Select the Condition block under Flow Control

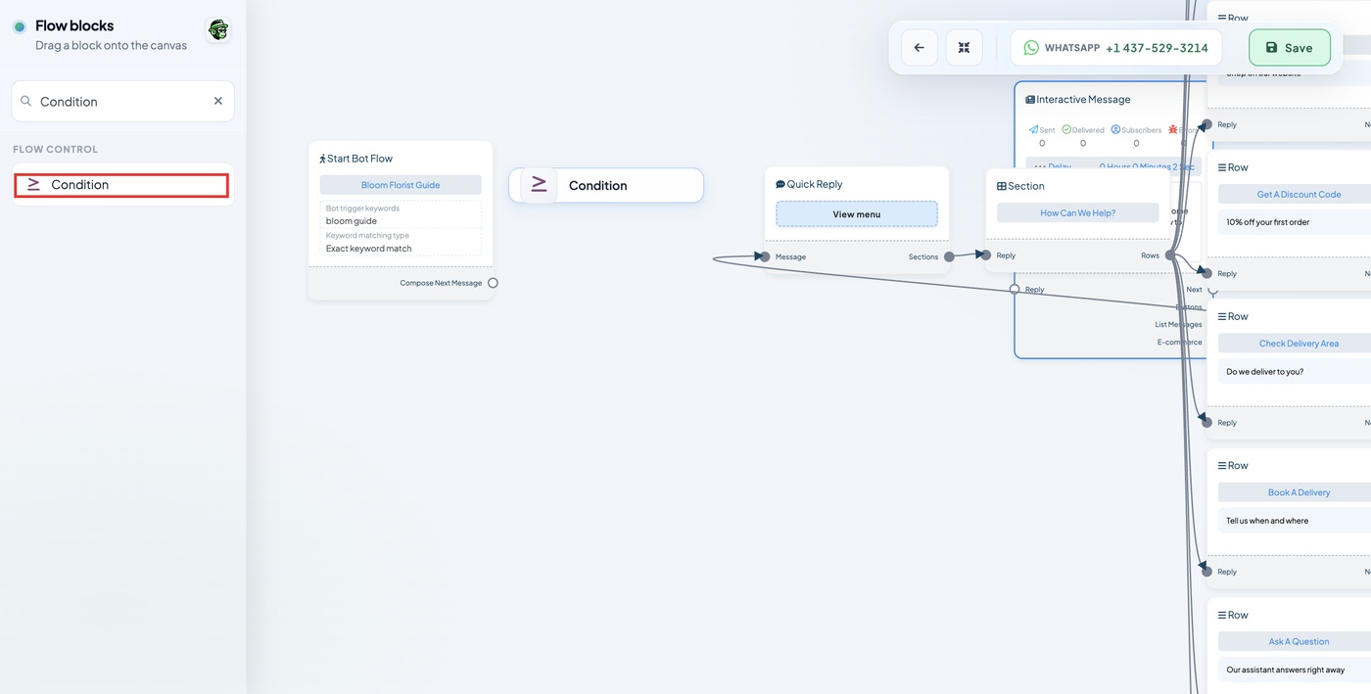coord(121,185)
